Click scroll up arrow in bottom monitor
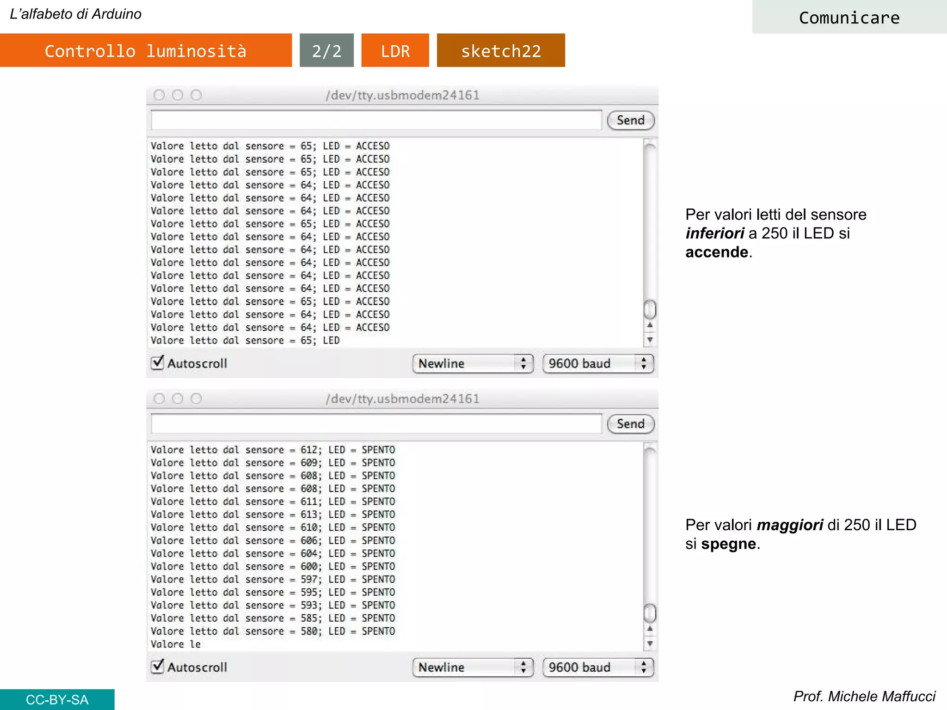This screenshot has width=947, height=710. pos(650,629)
